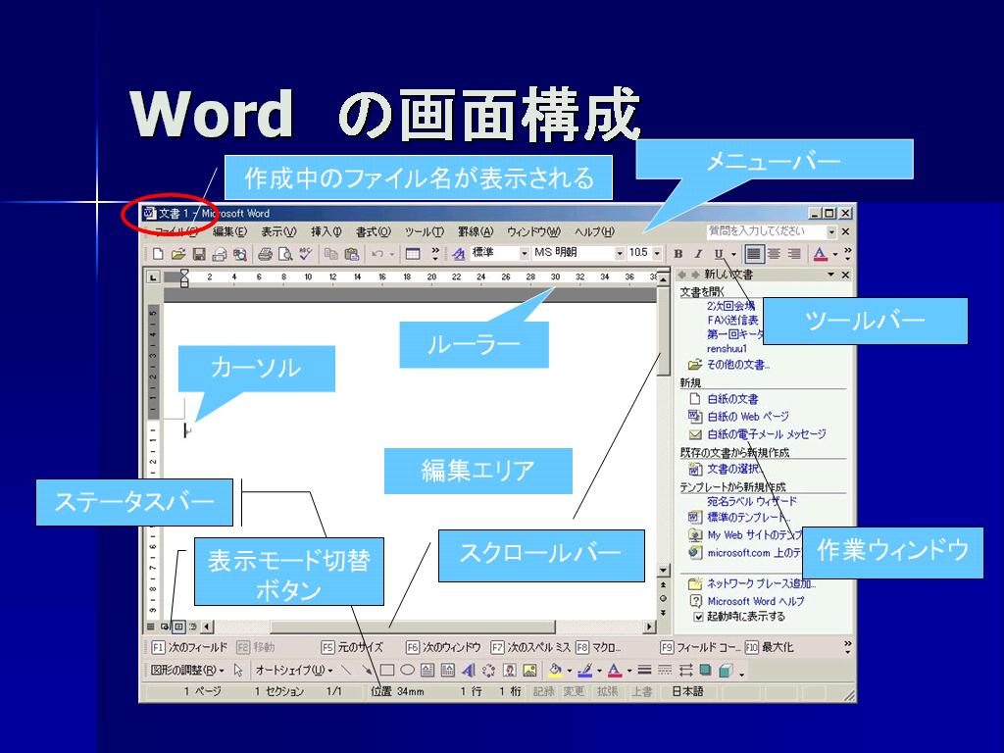Open the Underline style dropdown arrow
Image resolution: width=1004 pixels, height=753 pixels.
click(x=733, y=254)
